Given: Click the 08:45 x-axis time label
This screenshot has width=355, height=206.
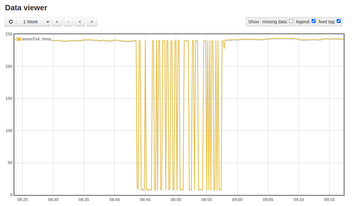Looking at the screenshot, I should click(x=145, y=200).
